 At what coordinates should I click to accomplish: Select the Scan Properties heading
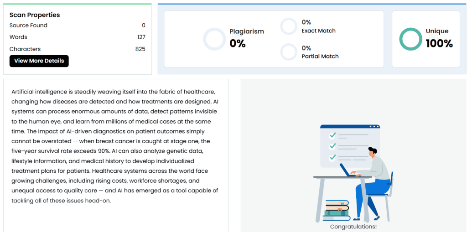(x=35, y=15)
